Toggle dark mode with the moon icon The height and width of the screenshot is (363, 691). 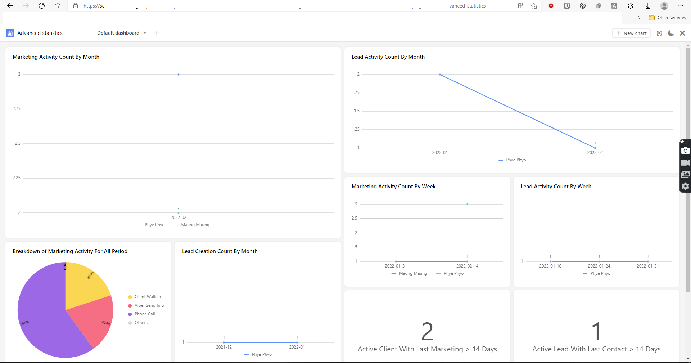pyautogui.click(x=671, y=33)
